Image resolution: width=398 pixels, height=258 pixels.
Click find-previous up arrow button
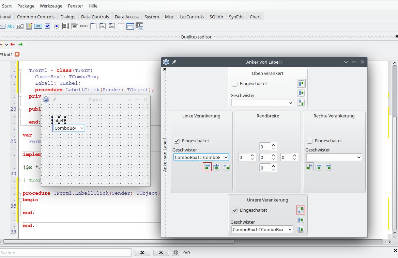161,253
